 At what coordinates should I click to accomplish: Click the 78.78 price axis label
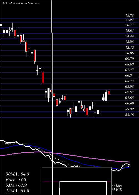(130, 16)
